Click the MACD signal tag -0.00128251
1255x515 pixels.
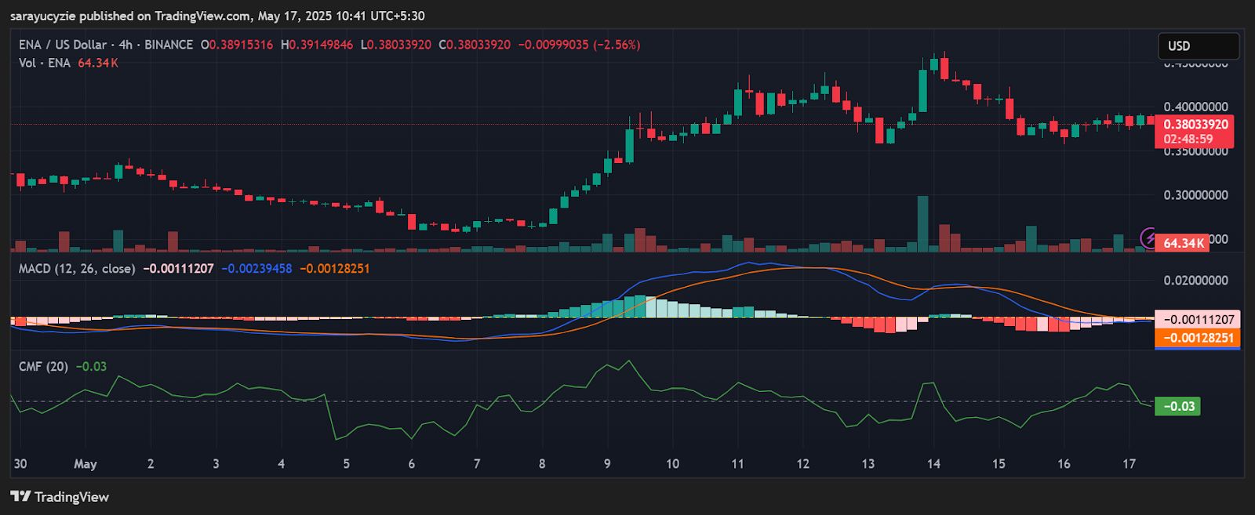point(1198,338)
